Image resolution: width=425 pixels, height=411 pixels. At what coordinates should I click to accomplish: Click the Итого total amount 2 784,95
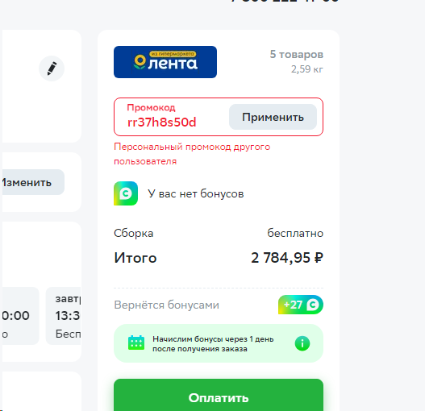pyautogui.click(x=287, y=258)
